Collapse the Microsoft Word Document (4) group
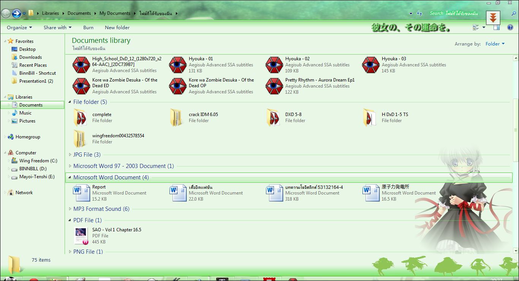This screenshot has height=281, width=519. (x=70, y=177)
